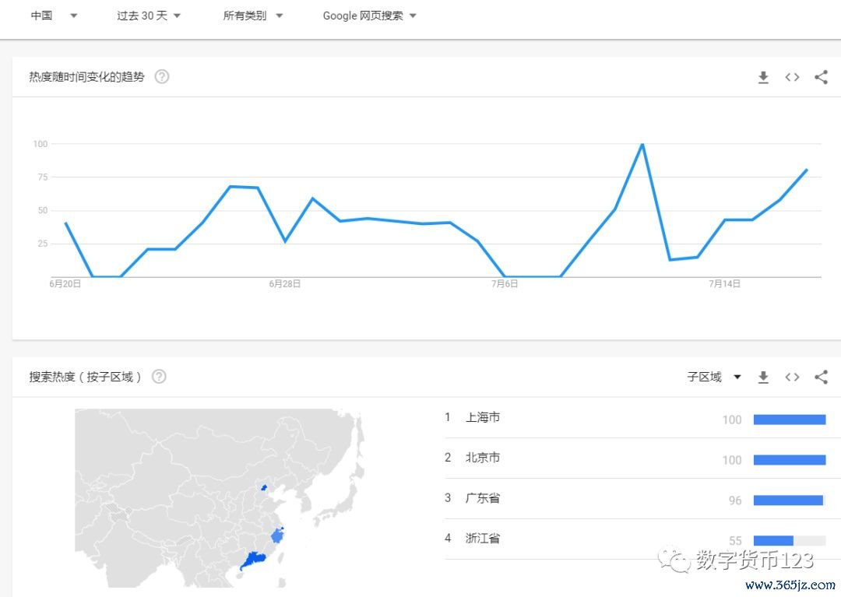
Task: Click the peak point on the trend line
Action: pos(642,144)
